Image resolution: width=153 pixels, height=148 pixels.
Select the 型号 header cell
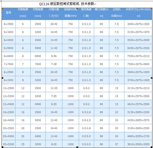click(x=9, y=13)
